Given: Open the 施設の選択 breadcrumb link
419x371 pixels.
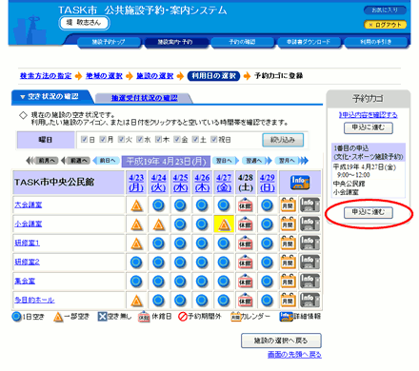Looking at the screenshot, I should pos(155,76).
